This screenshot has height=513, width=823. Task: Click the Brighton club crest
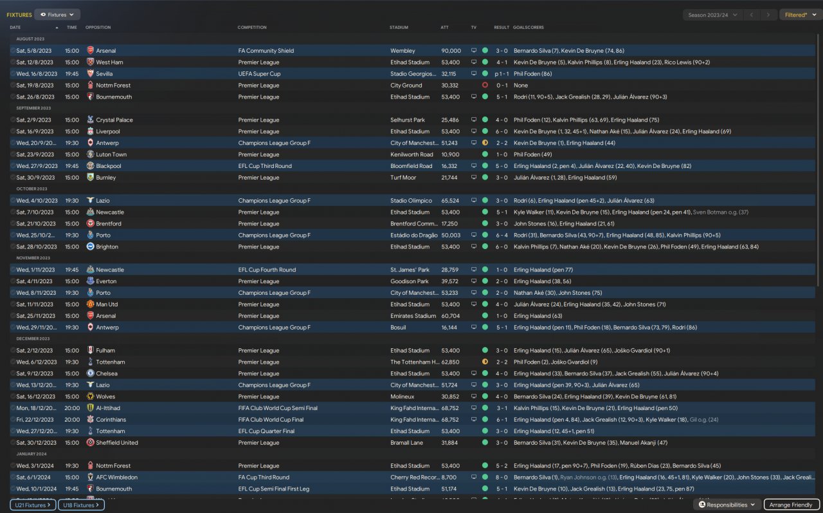(x=90, y=247)
